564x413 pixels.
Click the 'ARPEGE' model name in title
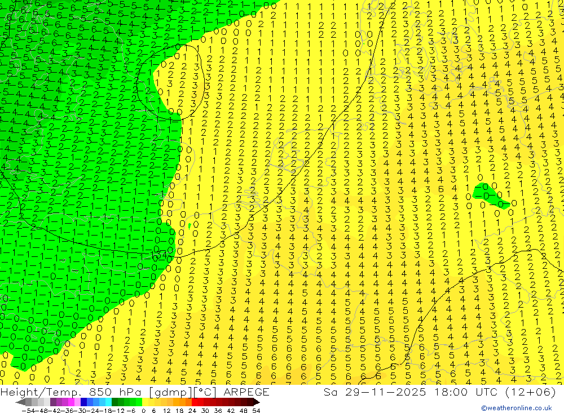tap(246, 392)
